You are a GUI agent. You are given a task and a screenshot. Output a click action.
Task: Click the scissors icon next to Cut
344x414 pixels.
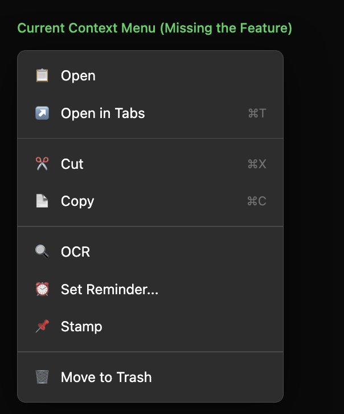42,164
